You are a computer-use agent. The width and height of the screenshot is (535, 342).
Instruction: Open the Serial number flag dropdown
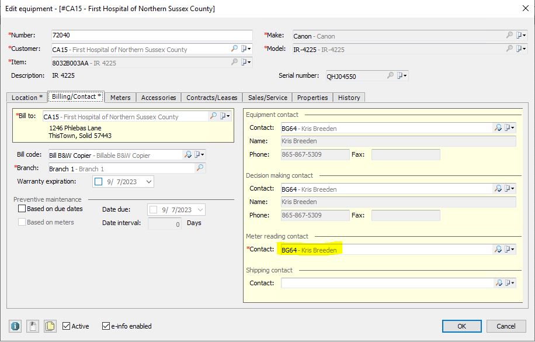402,75
